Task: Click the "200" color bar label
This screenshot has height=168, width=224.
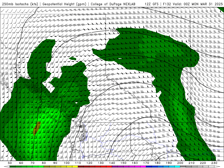Action: point(180,163)
